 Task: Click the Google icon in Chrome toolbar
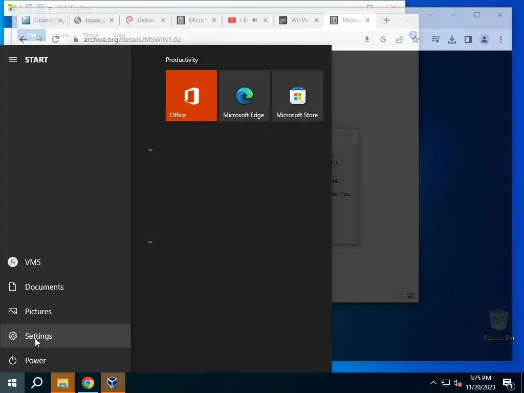pos(383,39)
